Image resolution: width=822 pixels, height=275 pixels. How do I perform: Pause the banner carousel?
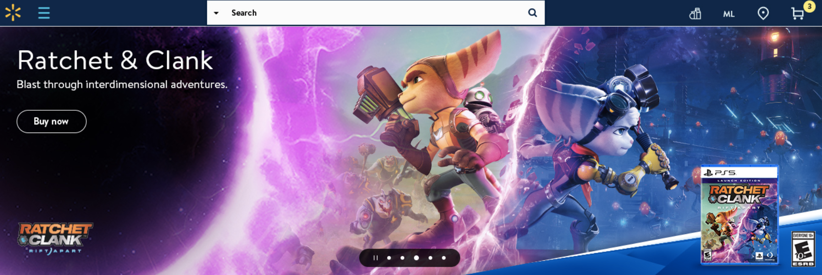pyautogui.click(x=375, y=258)
